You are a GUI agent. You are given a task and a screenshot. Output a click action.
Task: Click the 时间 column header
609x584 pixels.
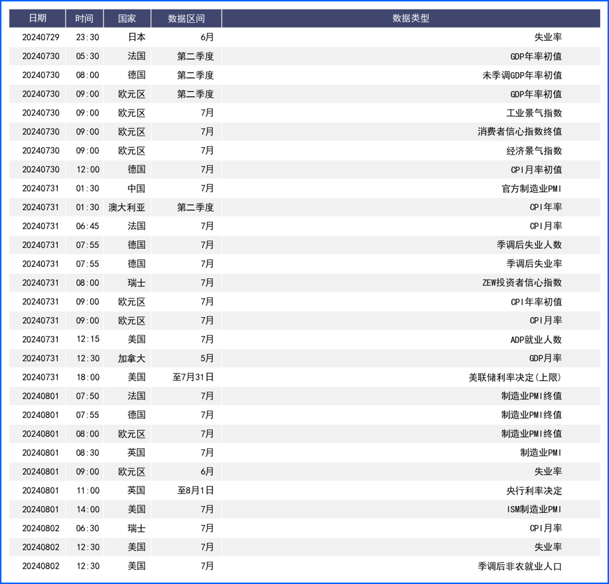pyautogui.click(x=84, y=18)
